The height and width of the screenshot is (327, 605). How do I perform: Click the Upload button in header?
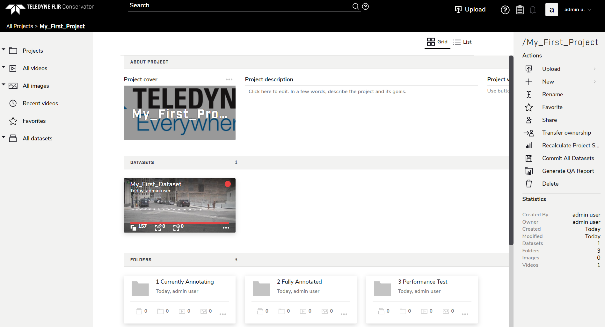click(470, 10)
